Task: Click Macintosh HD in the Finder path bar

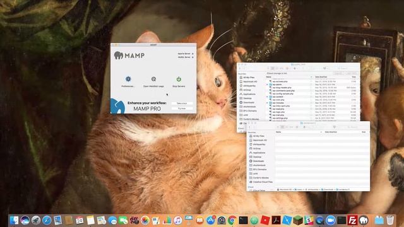Action: pyautogui.click(x=285, y=189)
